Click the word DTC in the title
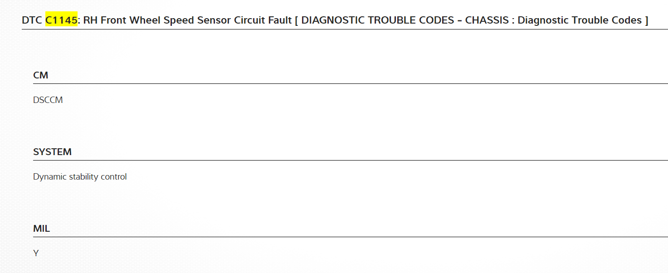 [32, 20]
